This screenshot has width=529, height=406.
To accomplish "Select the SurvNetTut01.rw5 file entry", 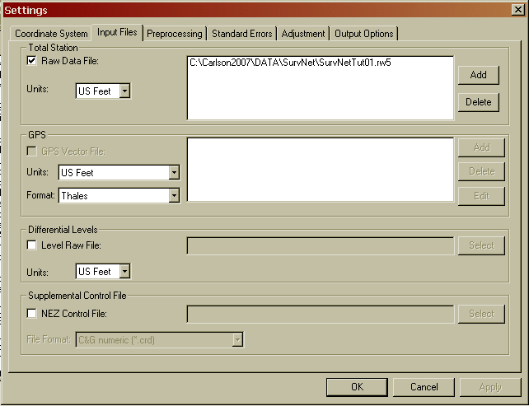I will (x=290, y=63).
